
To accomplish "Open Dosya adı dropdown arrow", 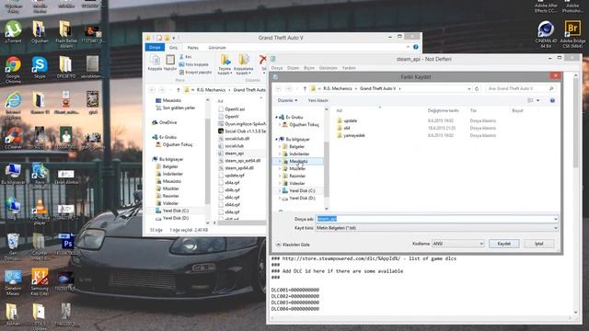I will pyautogui.click(x=555, y=219).
